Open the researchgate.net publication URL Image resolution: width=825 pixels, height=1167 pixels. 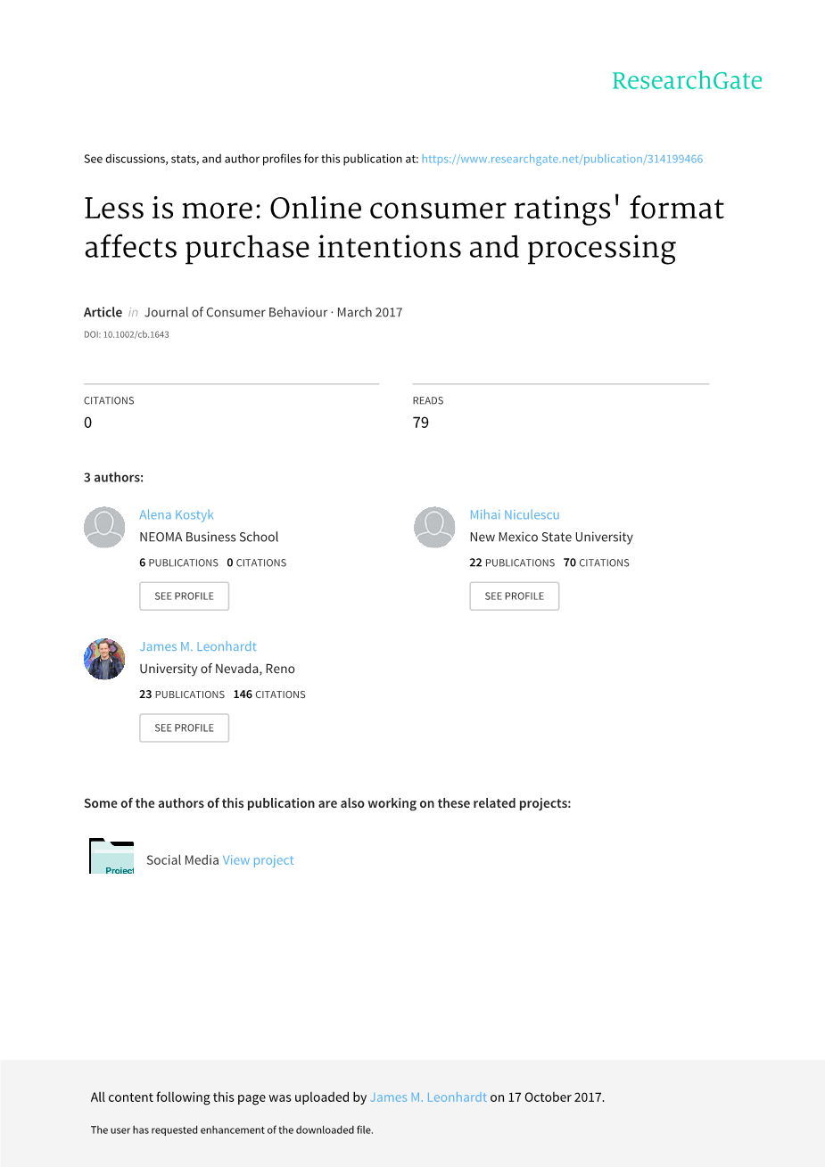click(x=562, y=160)
